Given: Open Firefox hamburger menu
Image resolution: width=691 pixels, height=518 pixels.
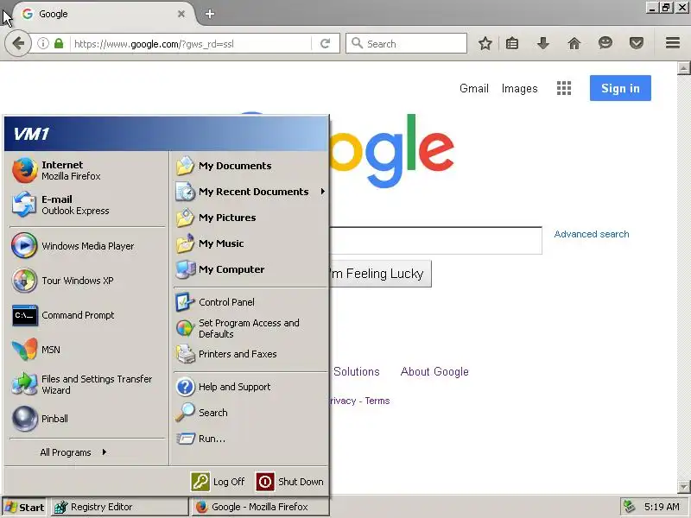Looking at the screenshot, I should click(673, 43).
